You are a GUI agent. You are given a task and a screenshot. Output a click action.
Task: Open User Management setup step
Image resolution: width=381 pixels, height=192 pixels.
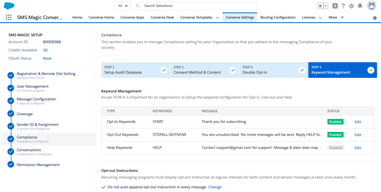[x=33, y=86]
